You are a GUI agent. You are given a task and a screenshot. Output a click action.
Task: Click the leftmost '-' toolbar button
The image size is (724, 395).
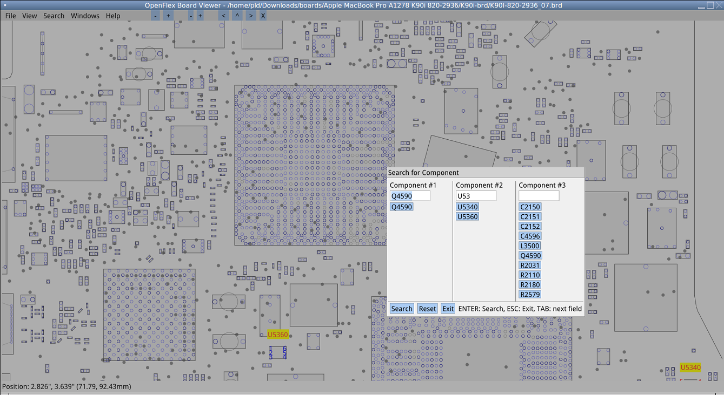point(156,16)
